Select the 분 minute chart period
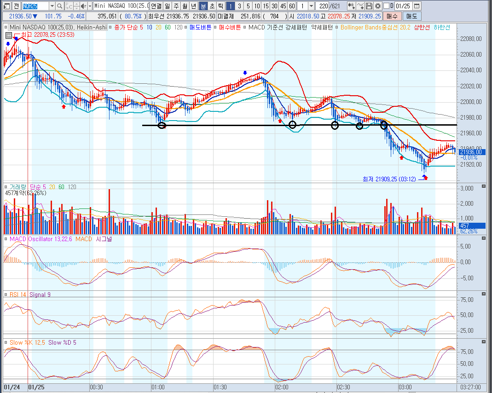Screen dimensions: 492x393 [x=203, y=6]
